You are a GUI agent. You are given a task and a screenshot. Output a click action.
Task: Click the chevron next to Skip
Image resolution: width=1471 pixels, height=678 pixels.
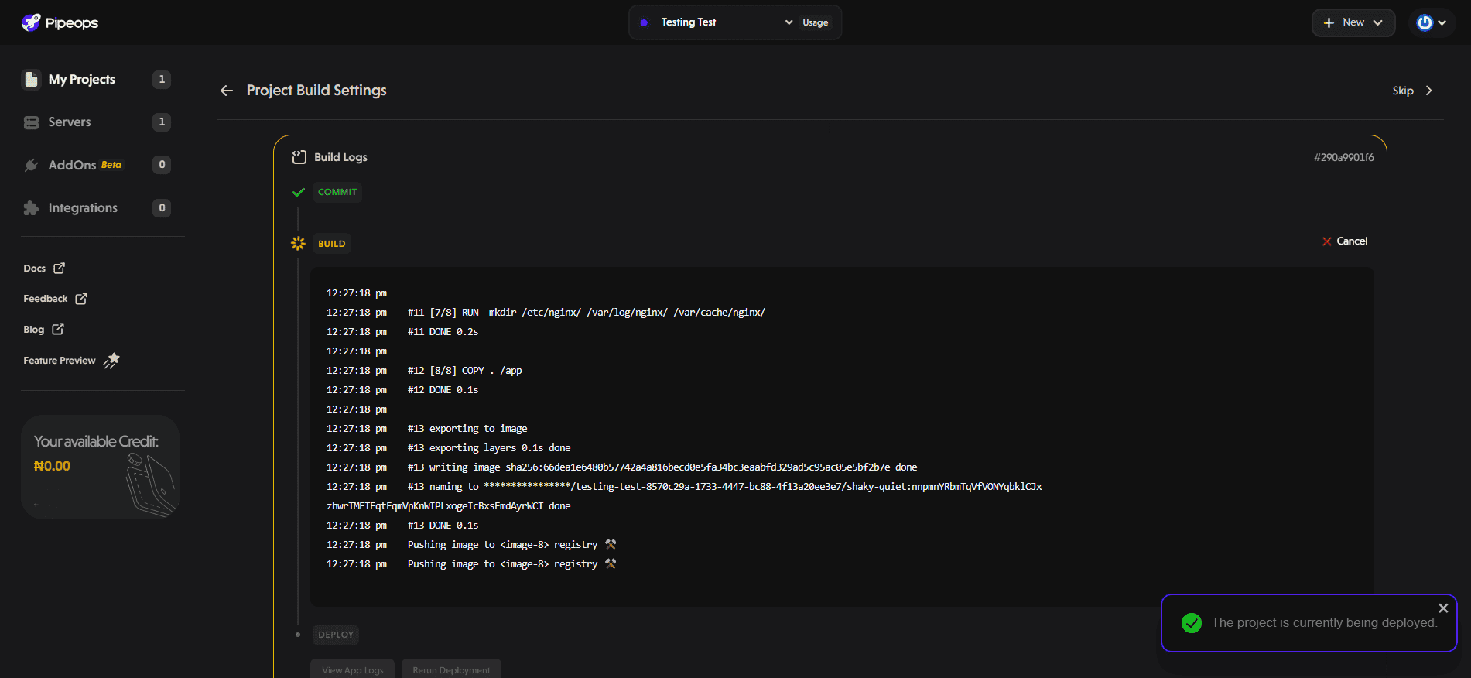pos(1428,91)
